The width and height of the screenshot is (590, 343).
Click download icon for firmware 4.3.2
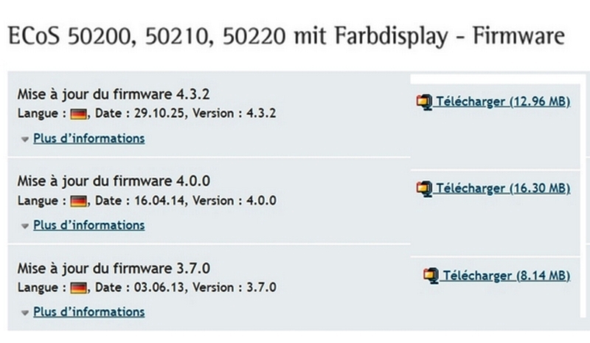click(x=423, y=102)
